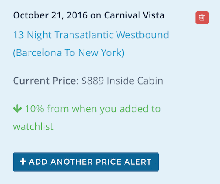Click the $889 price amount
This screenshot has width=220, height=184.
point(92,81)
